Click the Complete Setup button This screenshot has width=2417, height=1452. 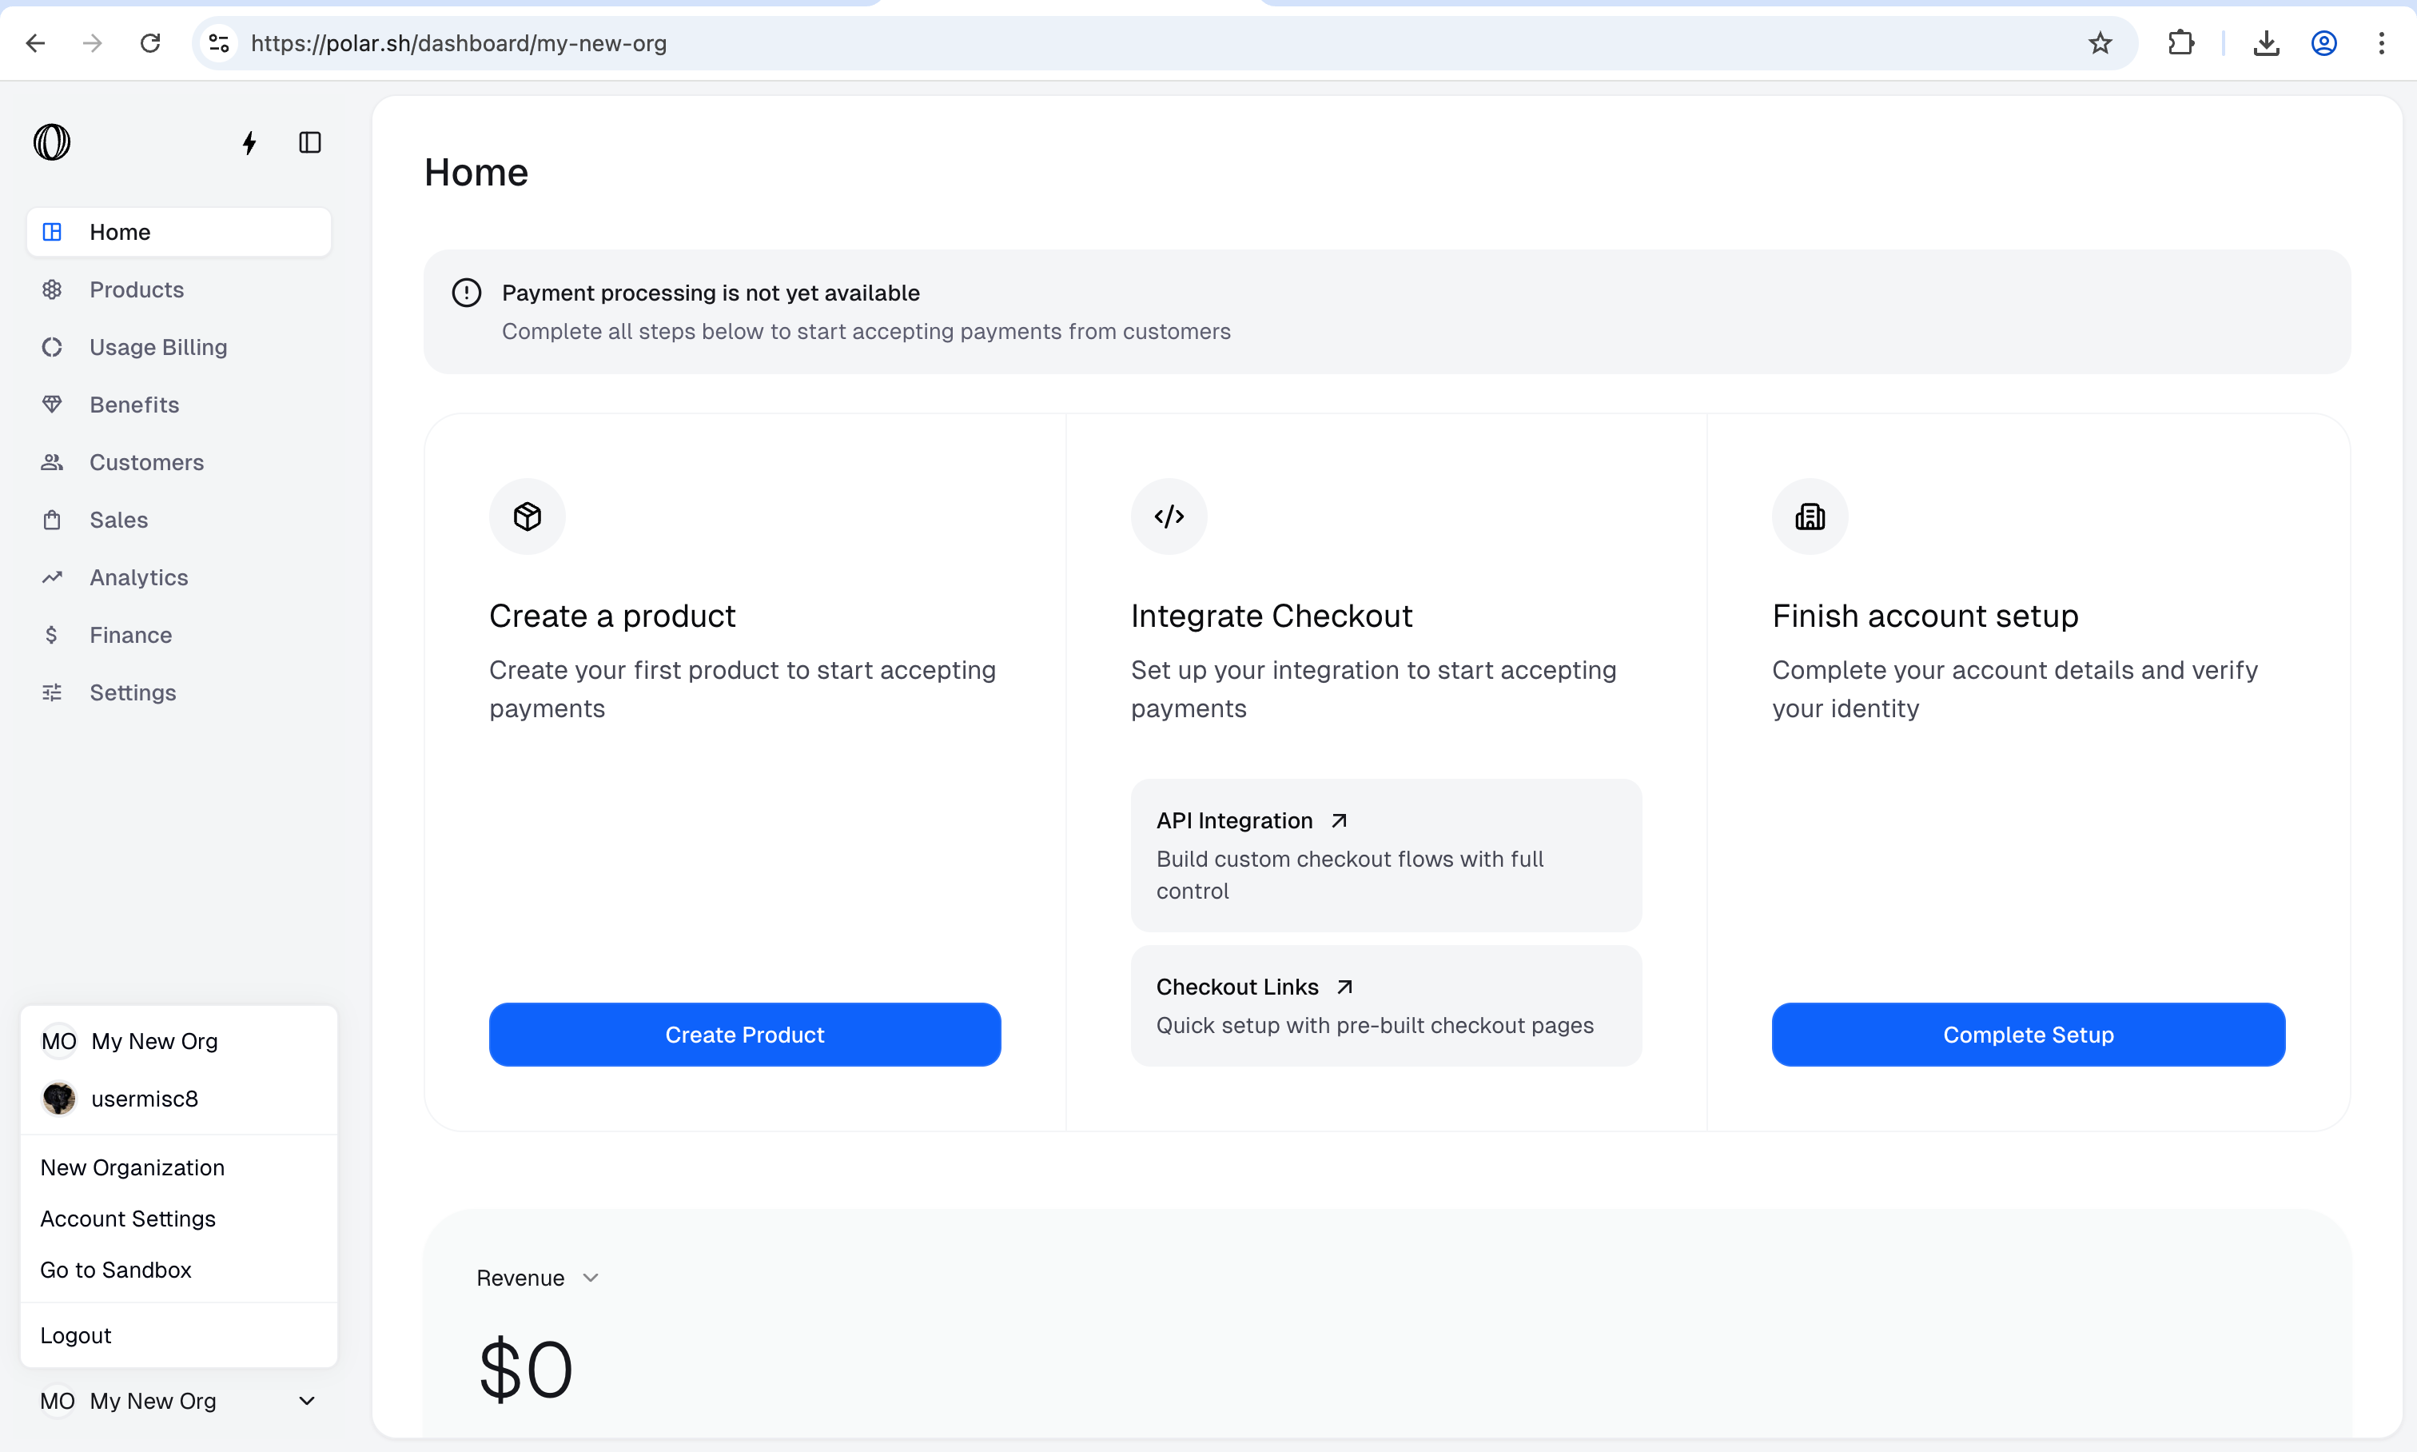[x=2028, y=1035]
